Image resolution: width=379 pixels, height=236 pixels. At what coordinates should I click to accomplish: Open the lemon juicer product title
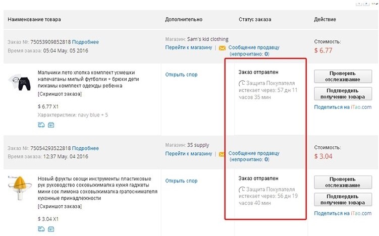point(97,189)
